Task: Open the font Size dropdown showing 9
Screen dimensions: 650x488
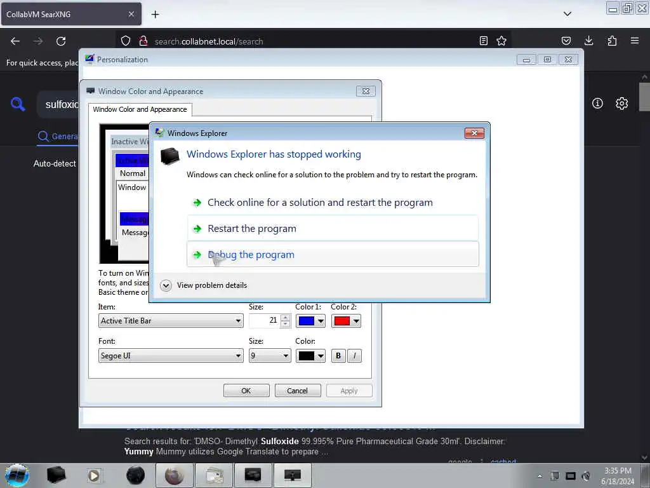Action: [x=270, y=356]
